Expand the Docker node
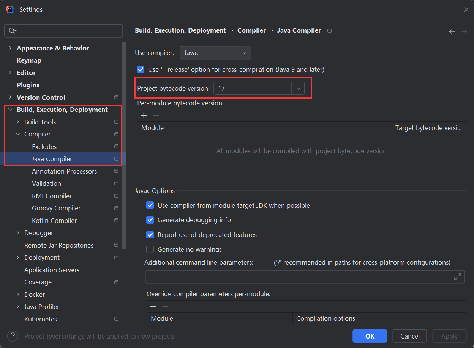The height and width of the screenshot is (348, 474). tap(18, 295)
